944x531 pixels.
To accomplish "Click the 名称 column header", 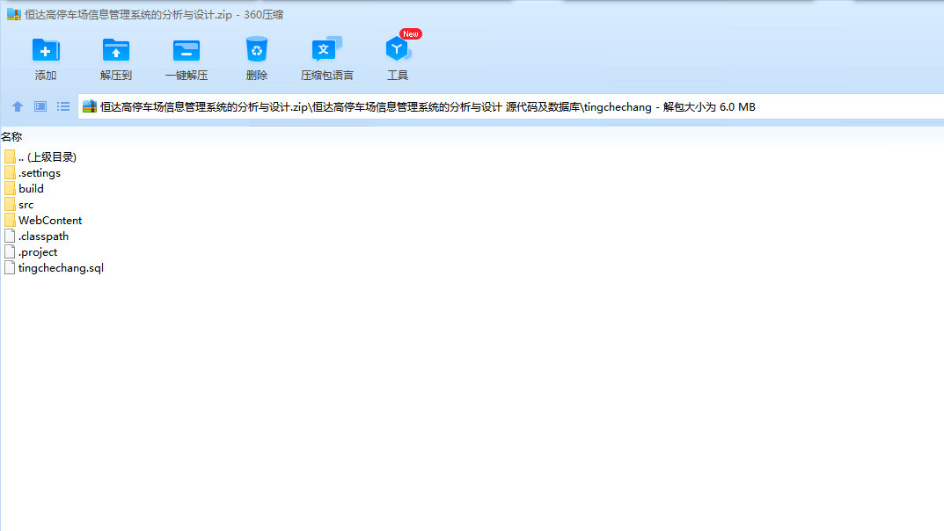I will [x=11, y=137].
